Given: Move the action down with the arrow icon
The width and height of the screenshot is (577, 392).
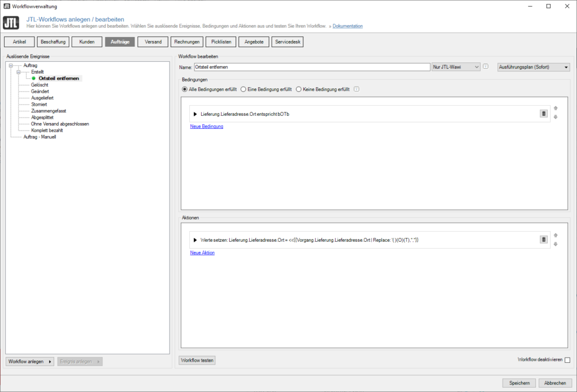Looking at the screenshot, I should (x=555, y=244).
